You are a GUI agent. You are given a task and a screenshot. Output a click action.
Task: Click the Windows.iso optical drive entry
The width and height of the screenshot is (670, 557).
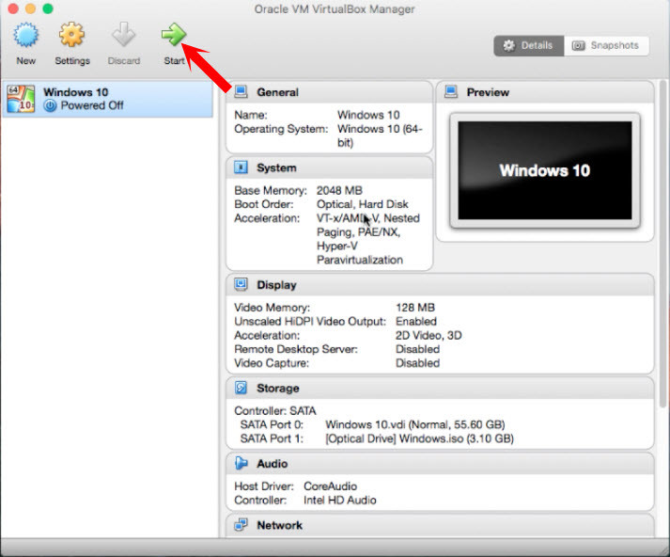click(419, 438)
